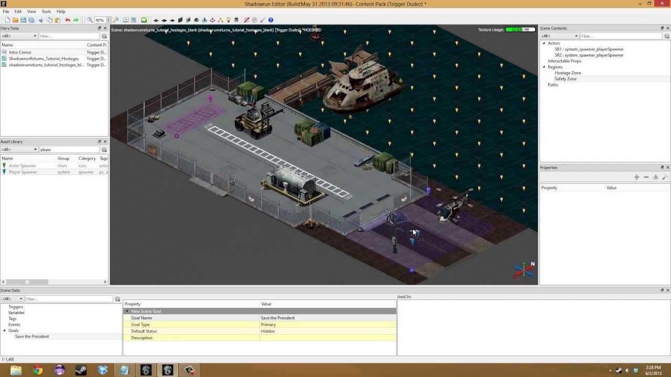Select SR2 system_spawner_playerSpawner actor
Screen dimensions: 671x377
tap(589, 55)
